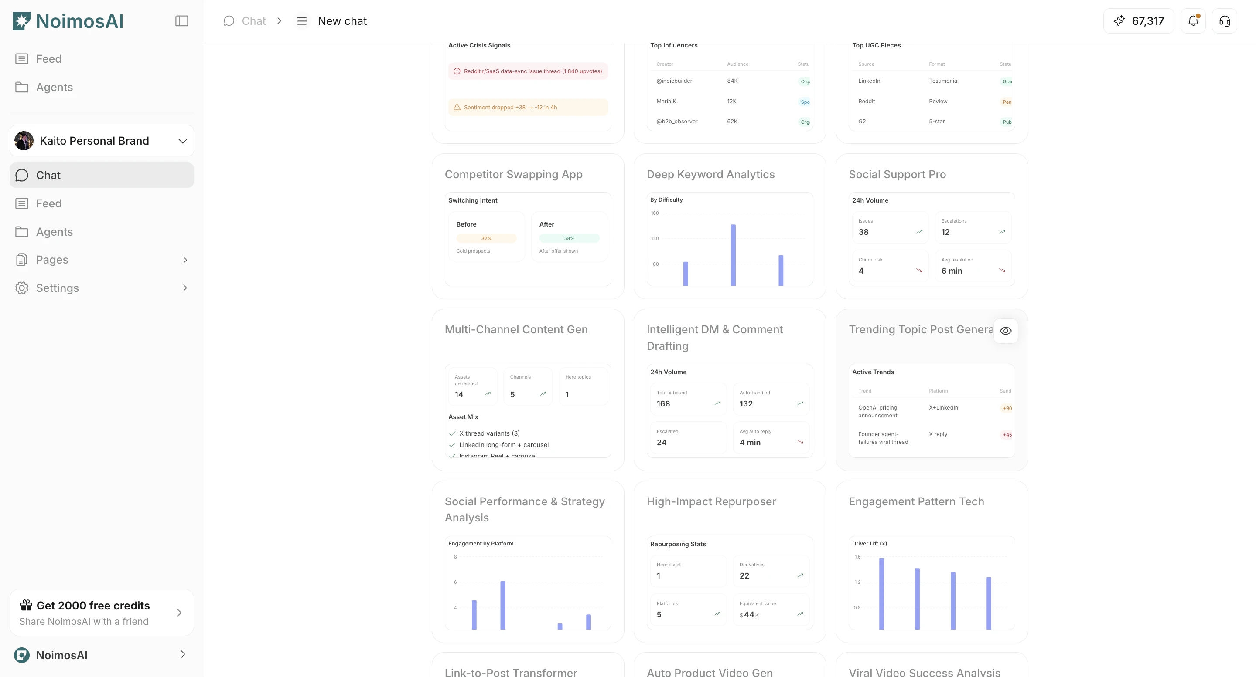
Task: Open Intelligent DM & Comment Drafting card
Action: (x=730, y=390)
